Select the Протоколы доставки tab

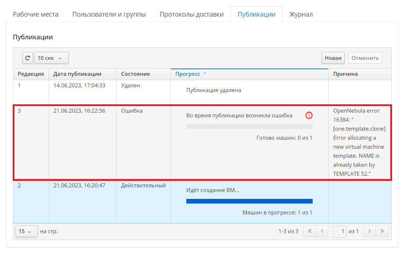(x=192, y=14)
